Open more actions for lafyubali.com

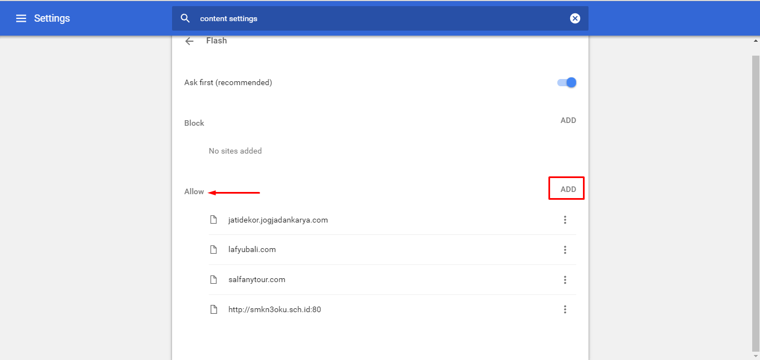tap(565, 250)
